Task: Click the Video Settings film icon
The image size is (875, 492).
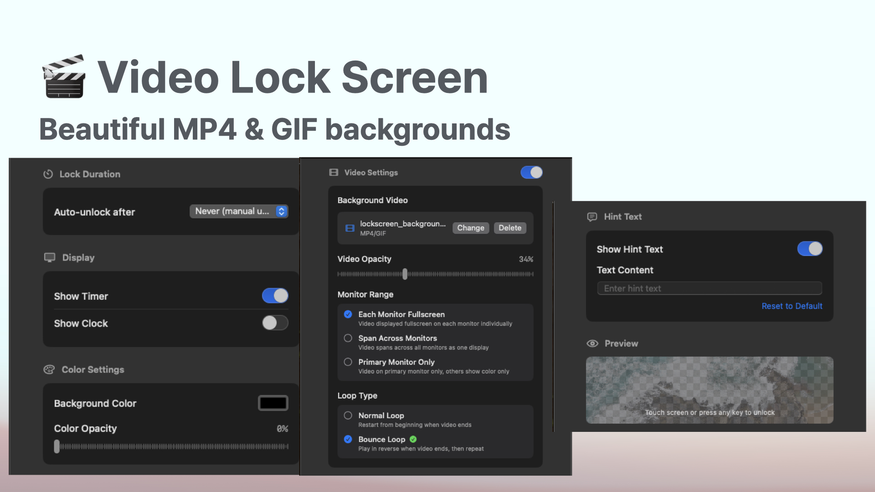Action: pyautogui.click(x=334, y=173)
